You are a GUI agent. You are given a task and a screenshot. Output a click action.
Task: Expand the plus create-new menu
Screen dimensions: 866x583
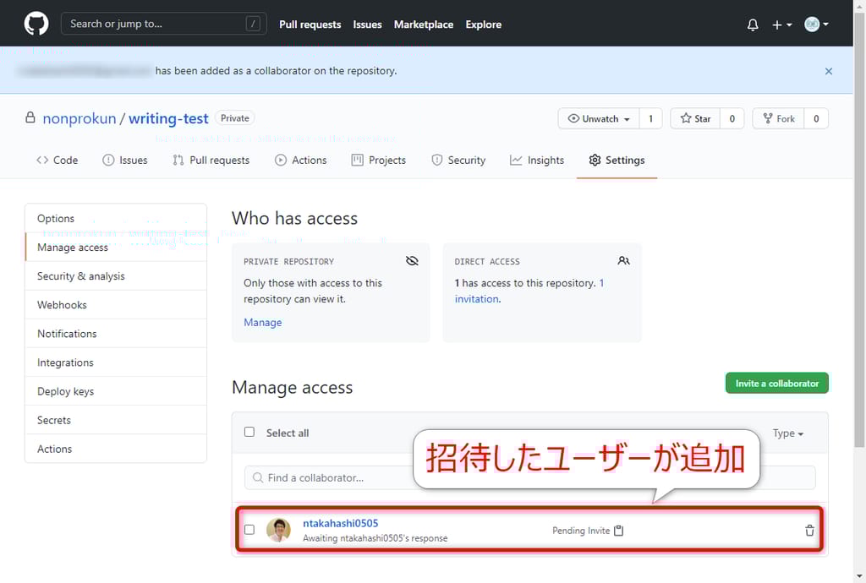(x=781, y=25)
